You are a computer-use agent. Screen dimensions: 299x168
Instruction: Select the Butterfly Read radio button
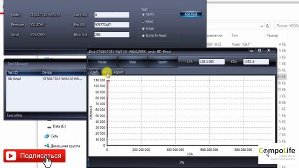coord(143,35)
